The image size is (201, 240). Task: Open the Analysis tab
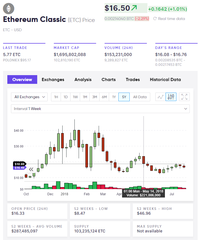tap(83, 80)
